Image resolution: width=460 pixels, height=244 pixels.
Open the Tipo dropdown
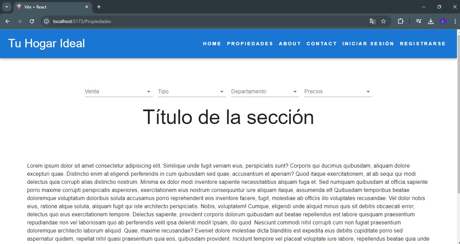tap(192, 91)
